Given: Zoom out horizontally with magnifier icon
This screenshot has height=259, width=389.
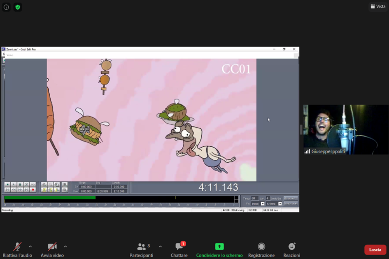Looking at the screenshot, I should pos(51,184).
